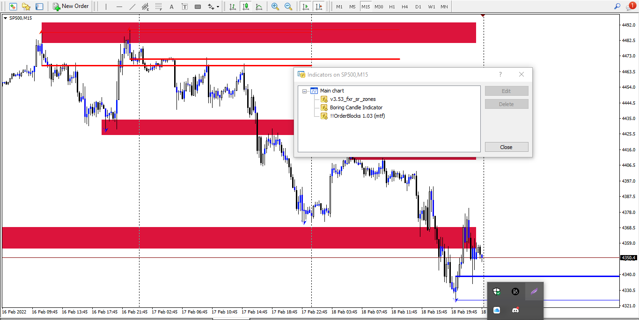
Task: Select the Fibonacci retracement tool
Action: (159, 7)
